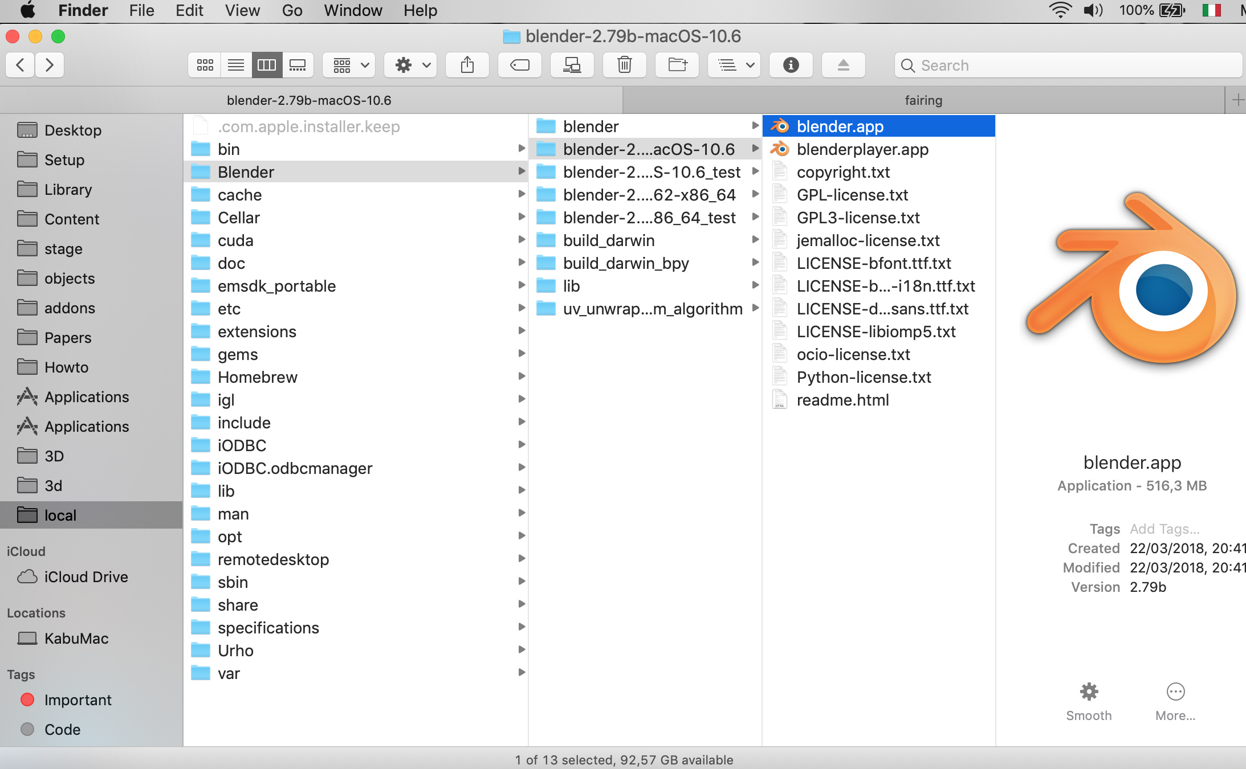Viewport: 1246px width, 769px height.
Task: Move selected item to Trash via toolbar icon
Action: pos(625,65)
